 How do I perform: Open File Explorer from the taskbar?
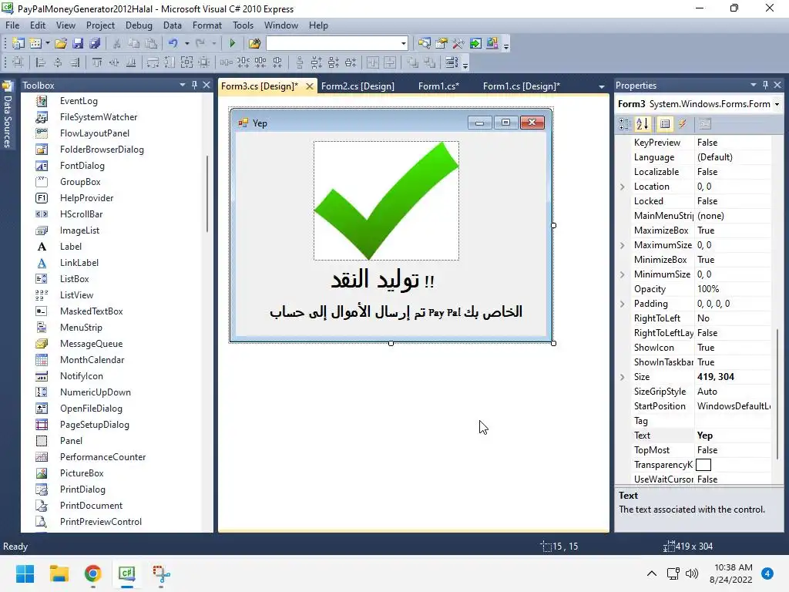(59, 573)
